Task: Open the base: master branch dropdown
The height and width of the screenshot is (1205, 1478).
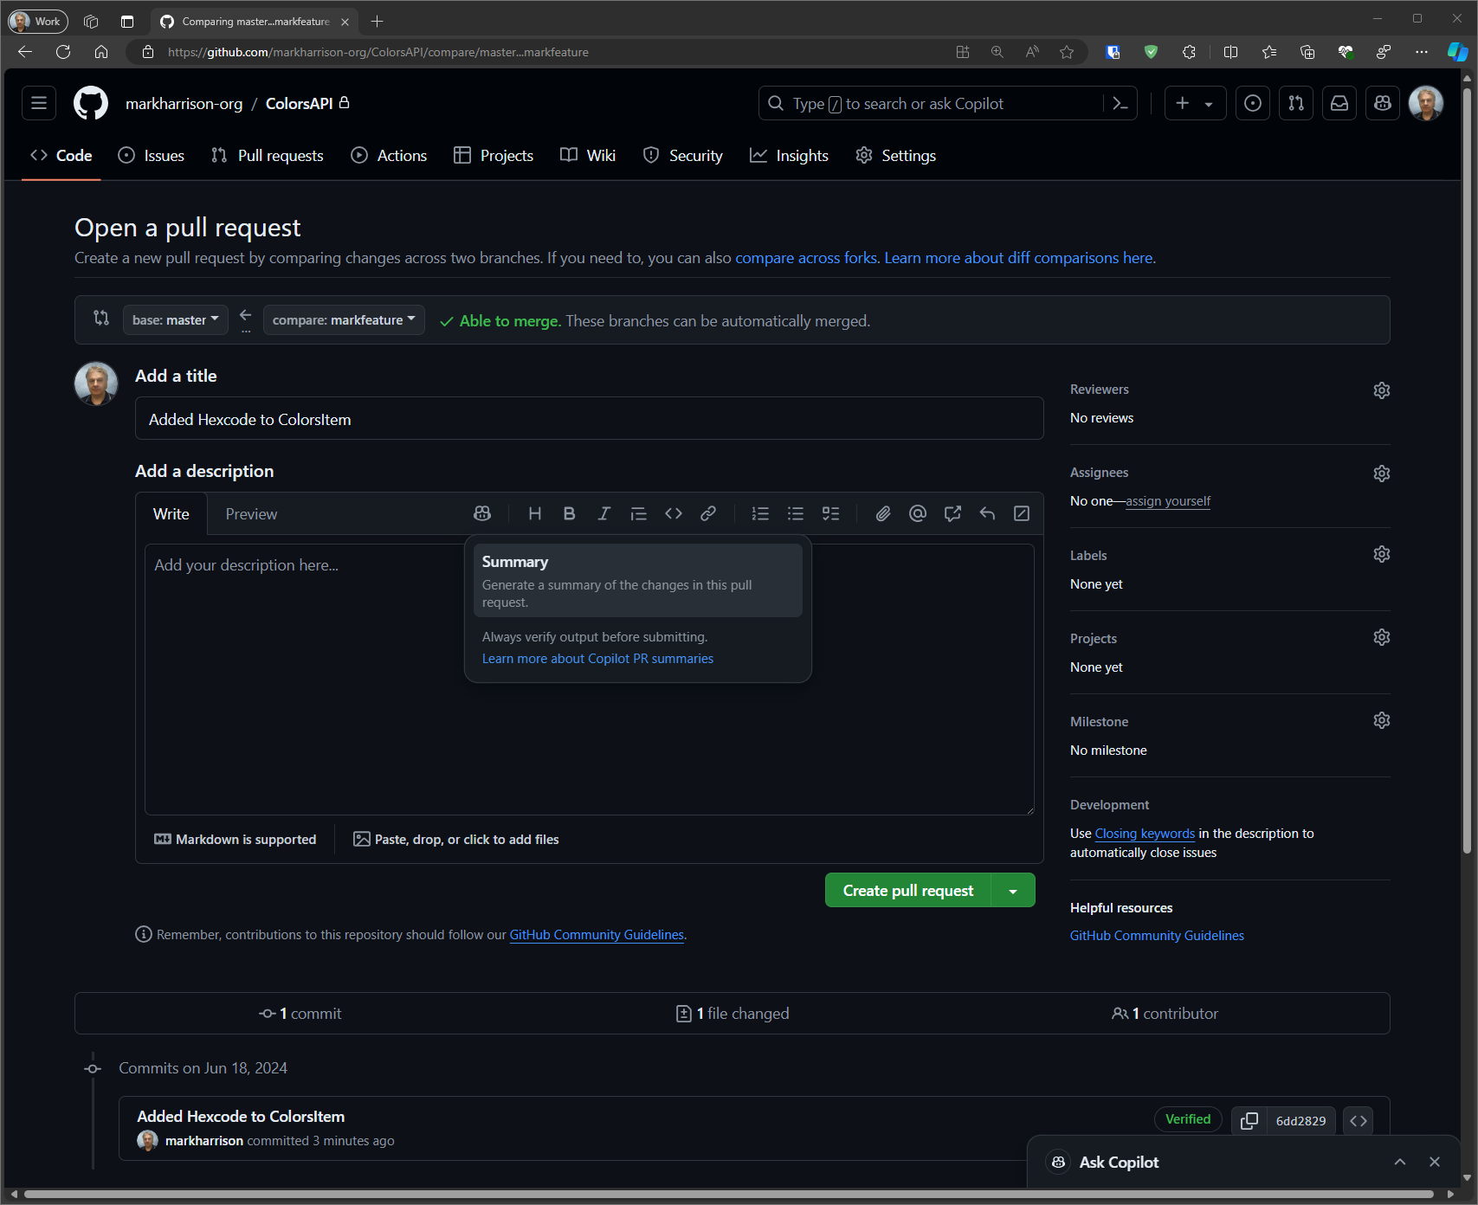Action: 175,319
